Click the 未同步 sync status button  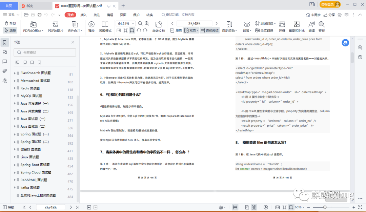313,15
